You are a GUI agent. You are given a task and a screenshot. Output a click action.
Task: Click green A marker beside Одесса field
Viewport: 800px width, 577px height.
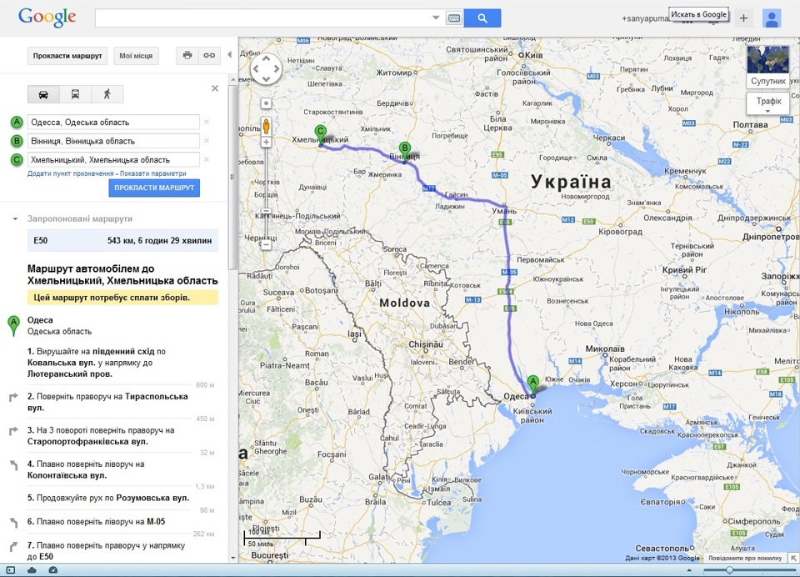coord(17,122)
